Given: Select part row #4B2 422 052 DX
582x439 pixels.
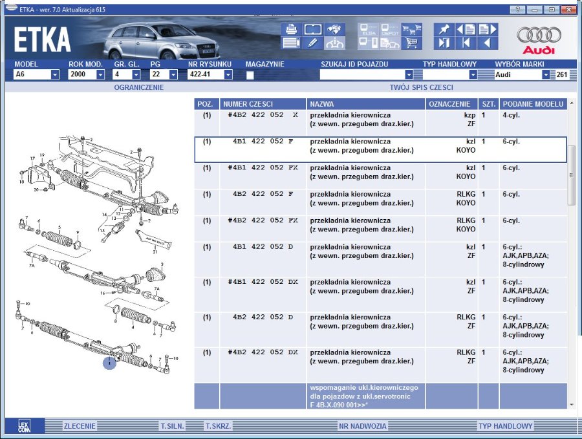Looking at the screenshot, I should tap(380, 365).
